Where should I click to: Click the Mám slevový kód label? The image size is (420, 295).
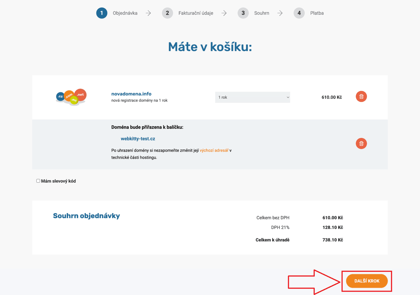[58, 181]
